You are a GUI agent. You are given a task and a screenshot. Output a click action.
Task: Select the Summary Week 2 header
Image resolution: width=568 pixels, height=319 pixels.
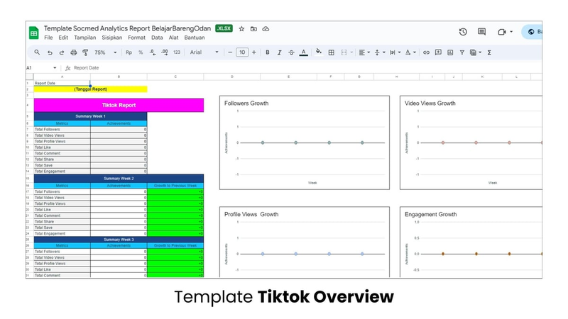pyautogui.click(x=119, y=179)
